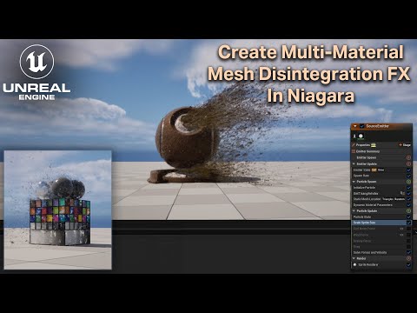
Task: Click the Properties pencil icon
Action: coord(354,145)
